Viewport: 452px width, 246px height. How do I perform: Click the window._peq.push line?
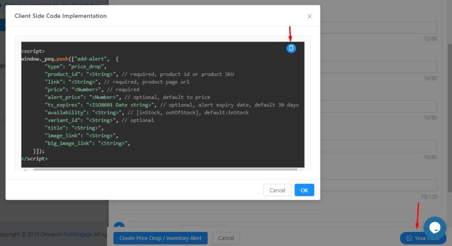(x=70, y=59)
